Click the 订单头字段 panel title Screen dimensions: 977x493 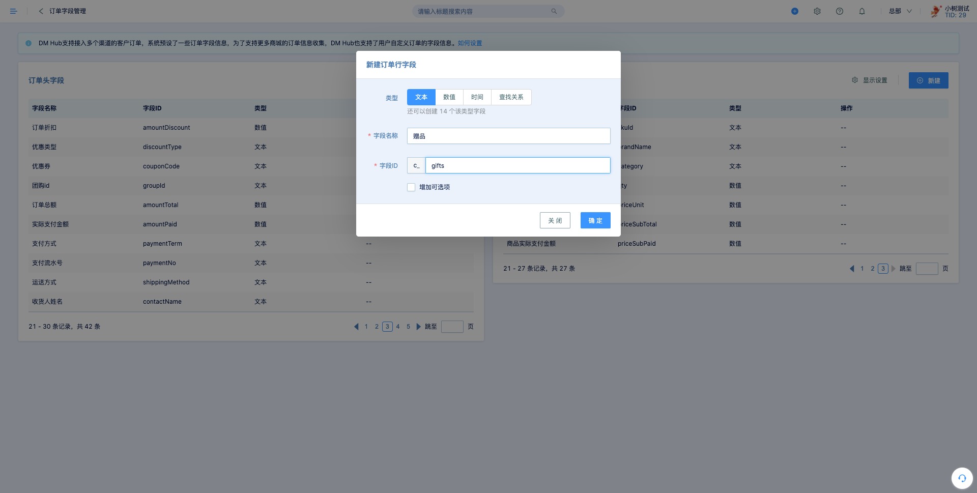coord(46,80)
